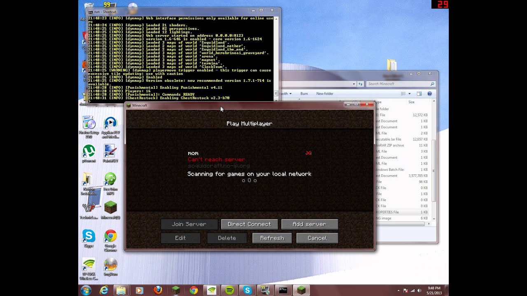Image resolution: width=527 pixels, height=296 pixels.
Task: Click the red no-connection signal icon
Action: [x=308, y=153]
